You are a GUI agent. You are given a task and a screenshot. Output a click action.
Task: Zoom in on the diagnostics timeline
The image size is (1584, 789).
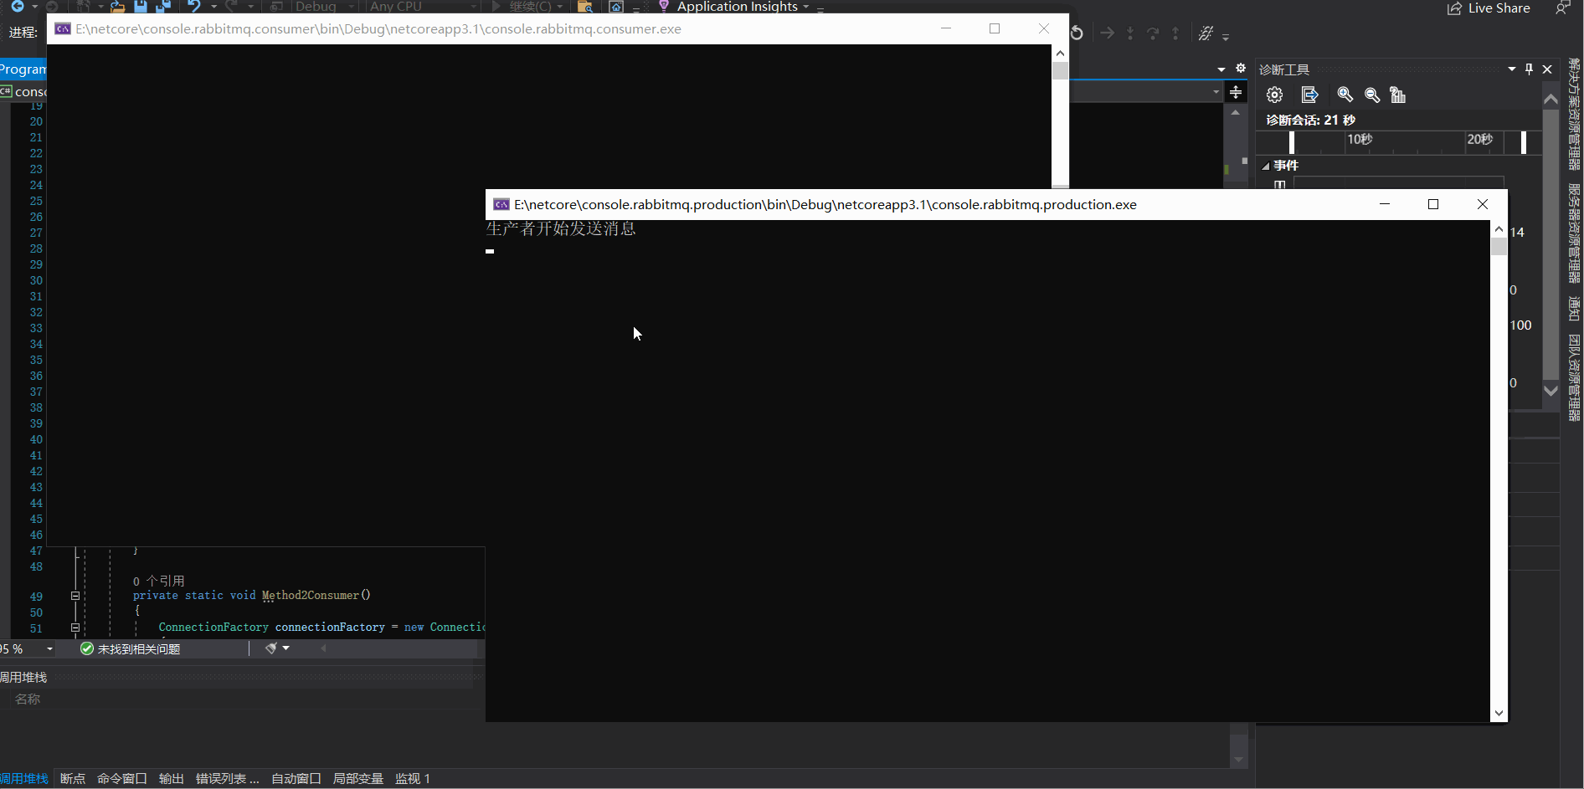(x=1345, y=95)
